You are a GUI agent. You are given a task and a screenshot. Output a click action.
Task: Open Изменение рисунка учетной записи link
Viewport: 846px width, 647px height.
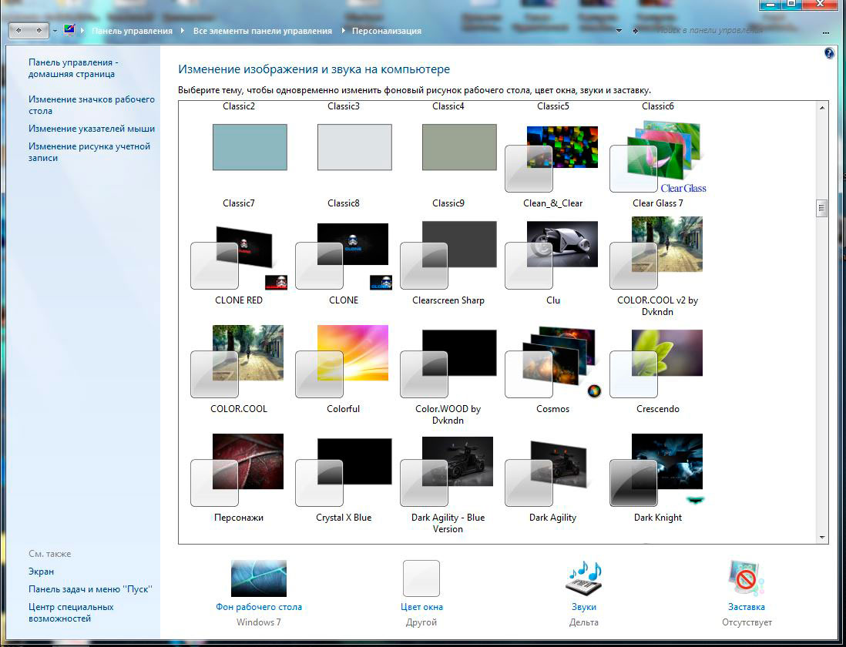pos(89,152)
